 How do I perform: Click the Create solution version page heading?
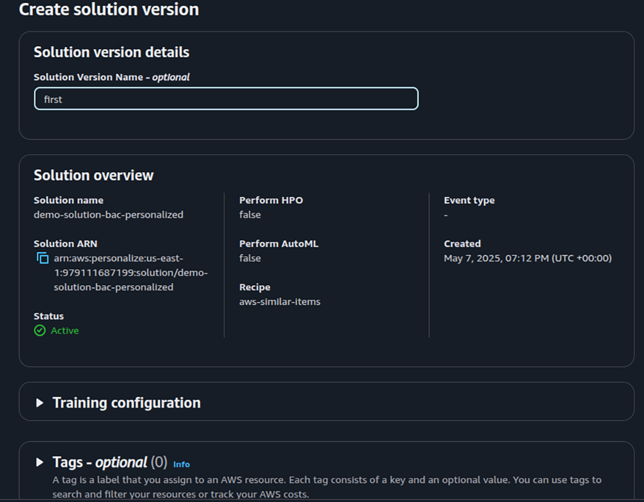(109, 9)
